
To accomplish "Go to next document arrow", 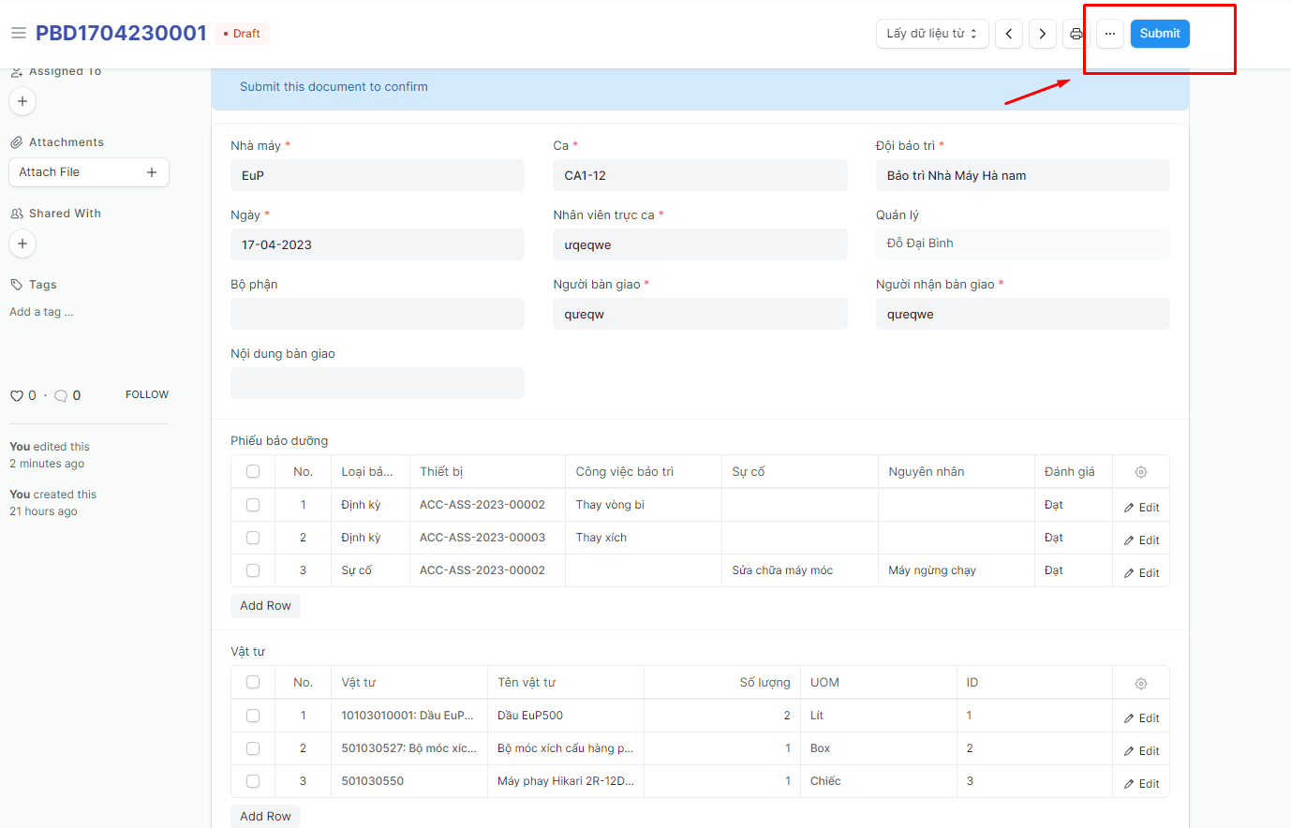I will 1043,34.
